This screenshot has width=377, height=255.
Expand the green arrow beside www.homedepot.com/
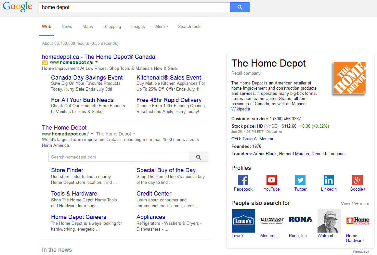point(92,134)
